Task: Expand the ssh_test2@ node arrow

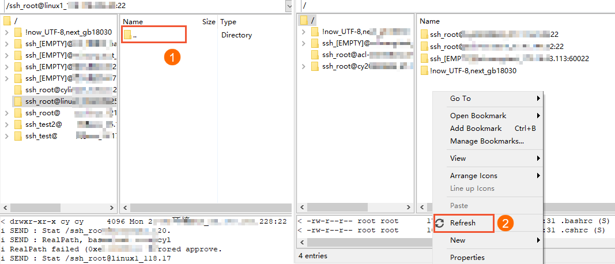Action: (7, 125)
